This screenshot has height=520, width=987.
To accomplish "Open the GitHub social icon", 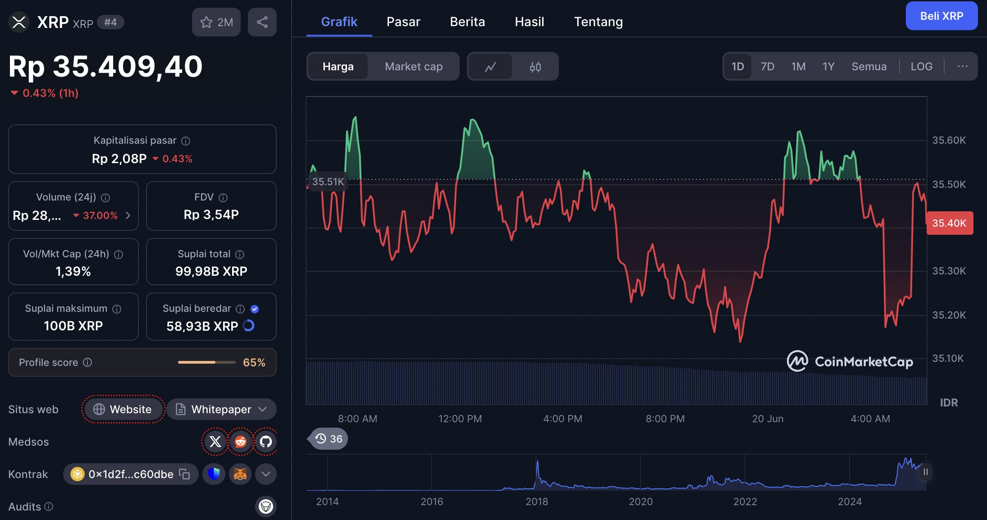I will click(x=266, y=442).
